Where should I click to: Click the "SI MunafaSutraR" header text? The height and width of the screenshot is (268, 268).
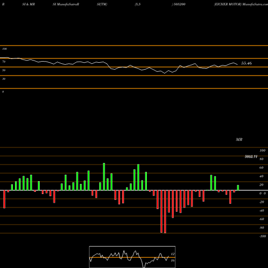(66, 4)
